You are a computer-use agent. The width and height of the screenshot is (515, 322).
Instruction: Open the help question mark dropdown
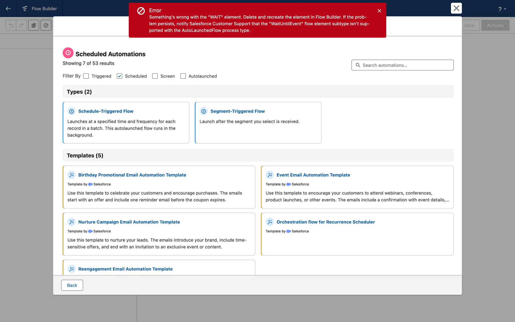pyautogui.click(x=502, y=9)
